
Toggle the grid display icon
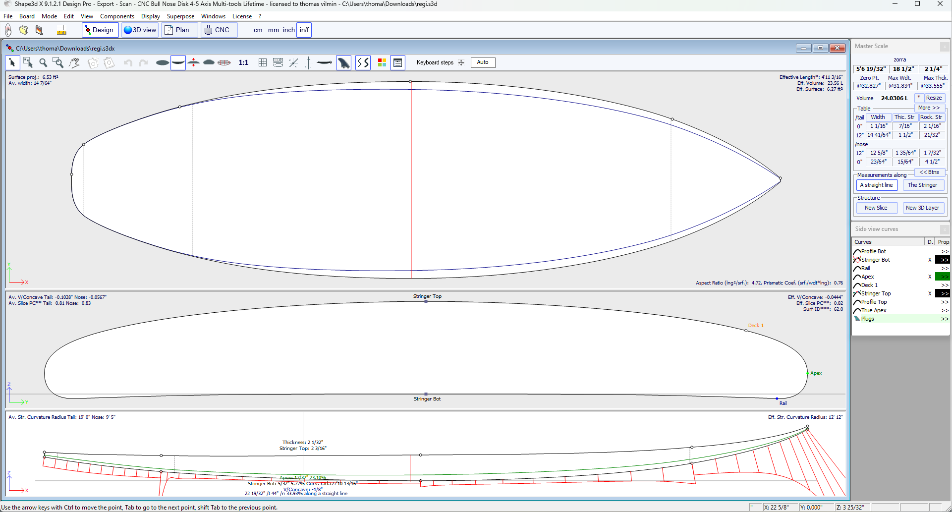(263, 63)
